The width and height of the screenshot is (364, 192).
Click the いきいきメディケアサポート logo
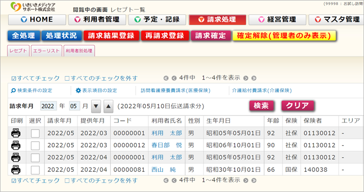[x=33, y=7]
